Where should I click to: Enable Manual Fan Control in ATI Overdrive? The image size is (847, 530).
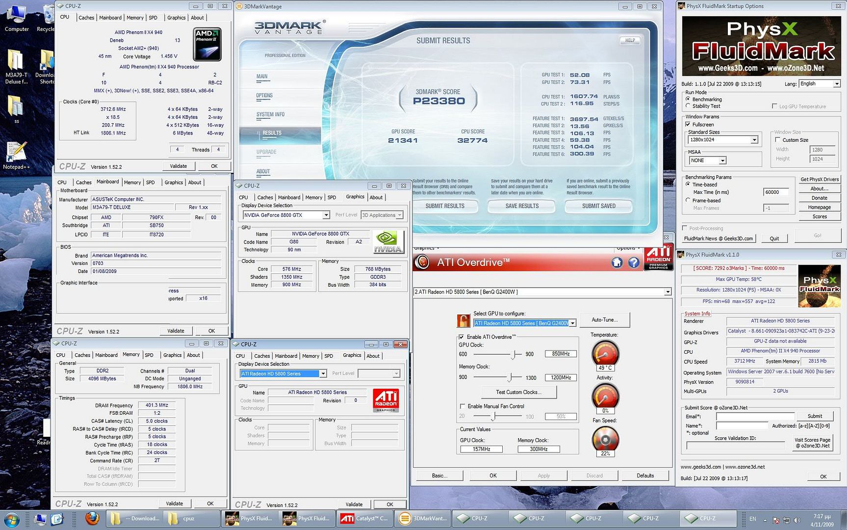[462, 406]
